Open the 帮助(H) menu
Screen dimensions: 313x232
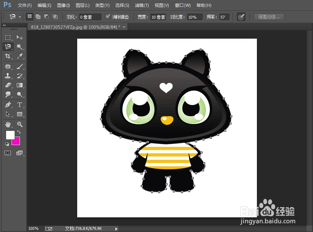pos(204,5)
